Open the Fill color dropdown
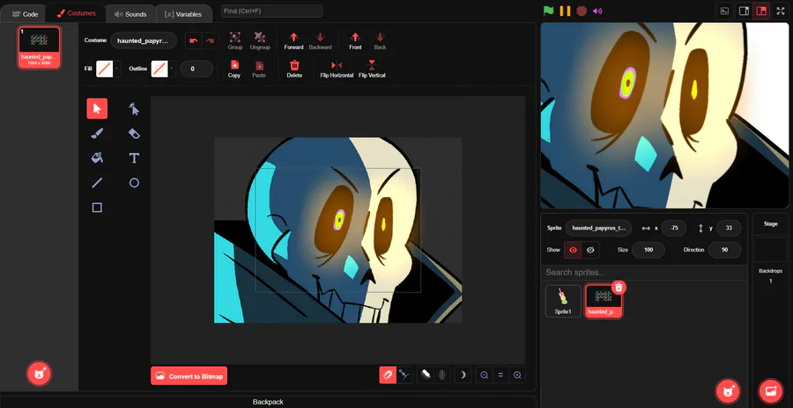793x408 pixels. (117, 69)
